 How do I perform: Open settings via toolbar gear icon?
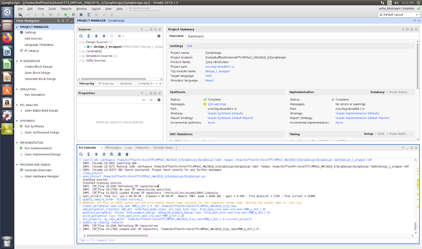(81, 15)
